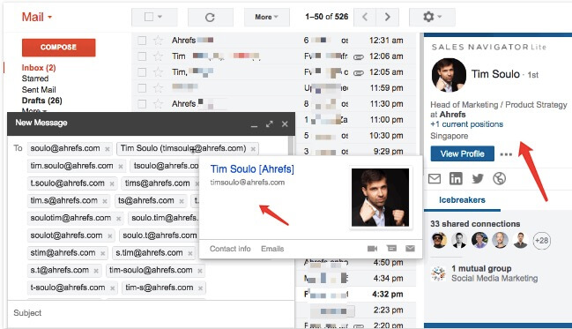Star the first Ahrefs email

click(x=158, y=41)
